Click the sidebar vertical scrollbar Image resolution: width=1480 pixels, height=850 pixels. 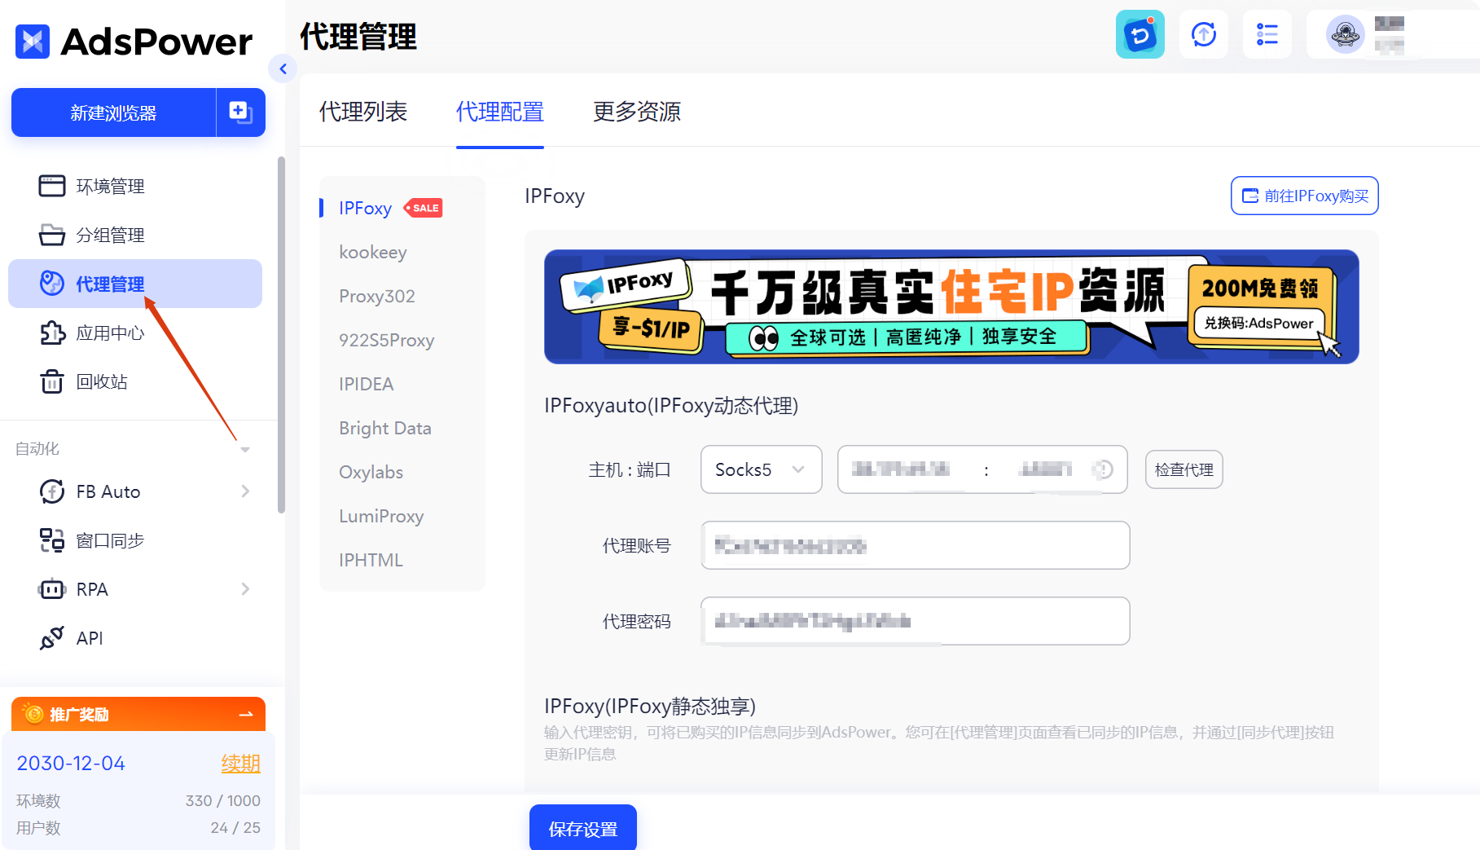click(281, 334)
